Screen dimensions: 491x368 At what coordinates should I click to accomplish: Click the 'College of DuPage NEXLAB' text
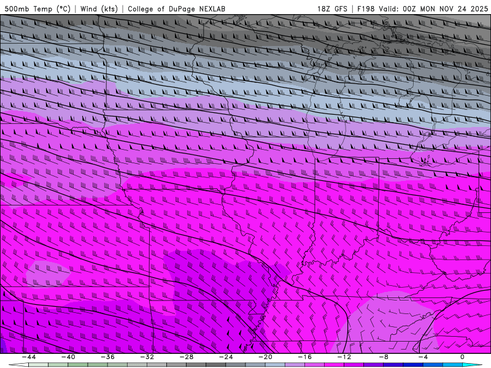[x=176, y=9]
